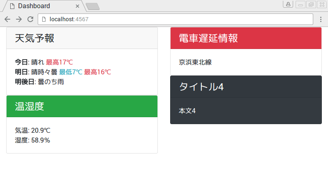Close the browser window

322,4
